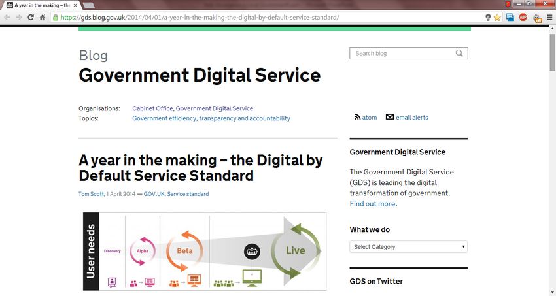Bookmark this page with the star

point(497,18)
